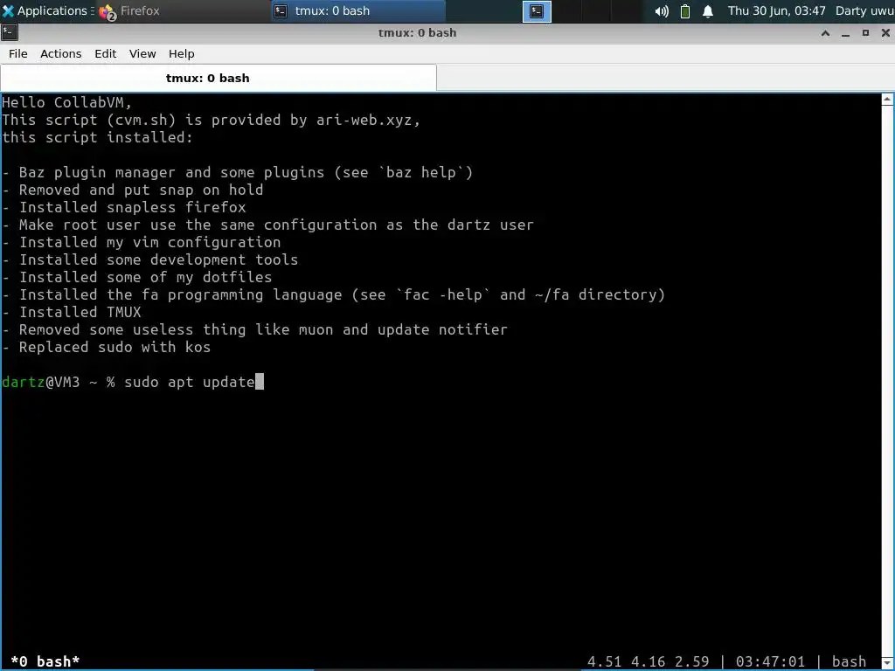Click the line 'Installed my vim configuration'
This screenshot has width=895, height=671.
tap(141, 242)
